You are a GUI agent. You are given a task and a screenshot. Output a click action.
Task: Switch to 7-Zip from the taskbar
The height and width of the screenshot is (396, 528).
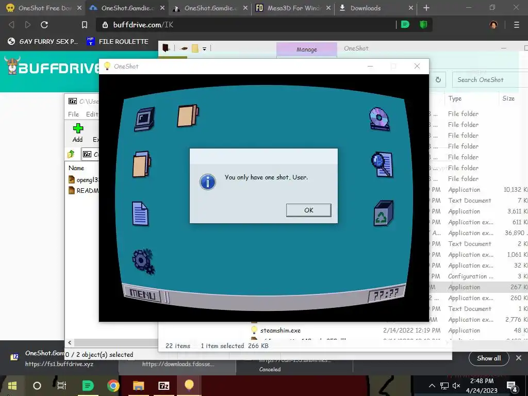(163, 386)
